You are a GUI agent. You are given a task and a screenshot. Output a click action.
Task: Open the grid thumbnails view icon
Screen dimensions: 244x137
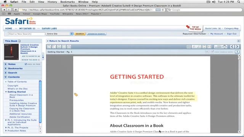coord(189,46)
